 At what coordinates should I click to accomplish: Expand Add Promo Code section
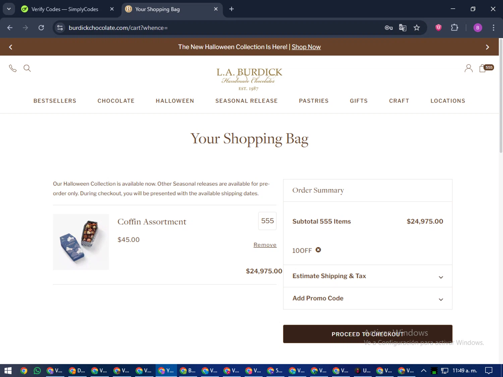point(368,298)
